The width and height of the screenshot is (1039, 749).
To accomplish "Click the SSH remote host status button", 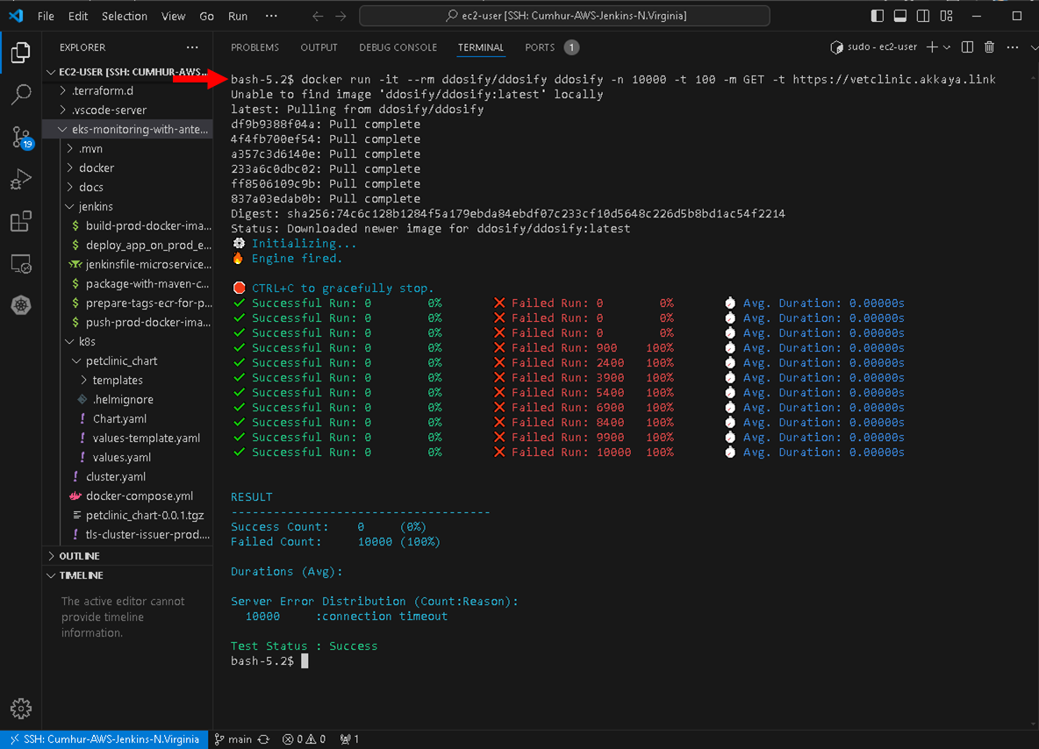I will (104, 739).
